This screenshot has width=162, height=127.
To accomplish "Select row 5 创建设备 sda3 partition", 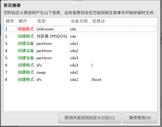I will (81, 58).
